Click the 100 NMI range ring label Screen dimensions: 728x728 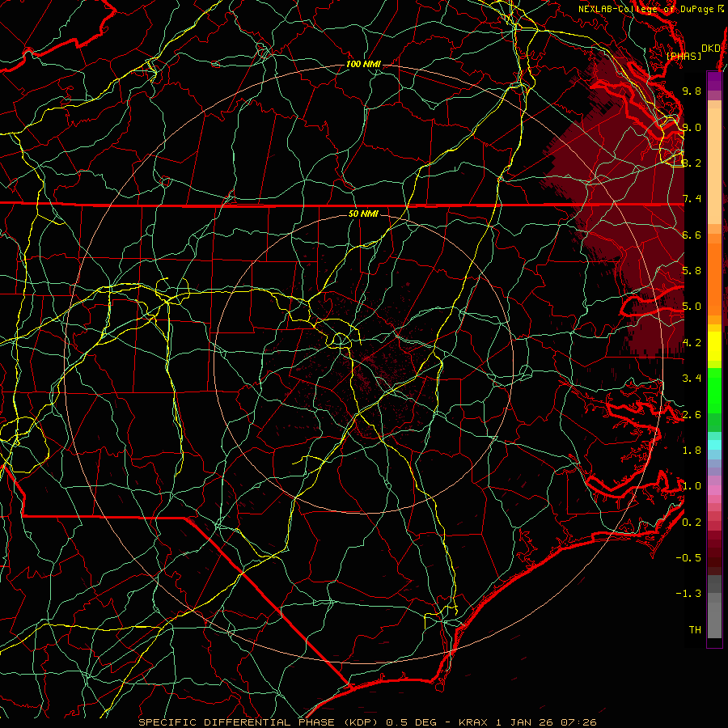click(x=363, y=64)
